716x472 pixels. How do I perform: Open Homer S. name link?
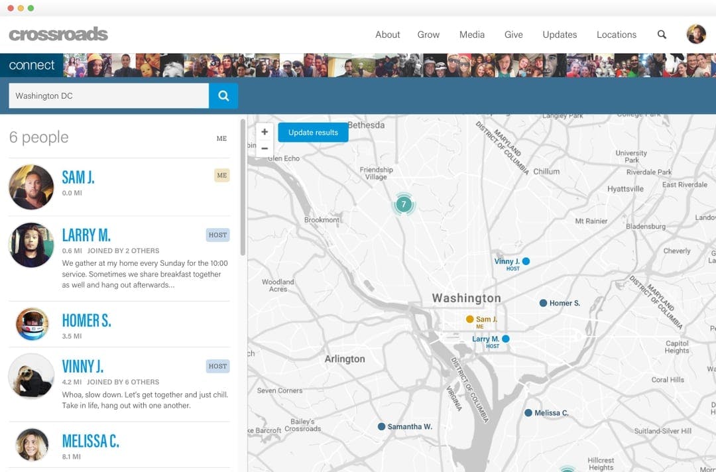pos(86,320)
